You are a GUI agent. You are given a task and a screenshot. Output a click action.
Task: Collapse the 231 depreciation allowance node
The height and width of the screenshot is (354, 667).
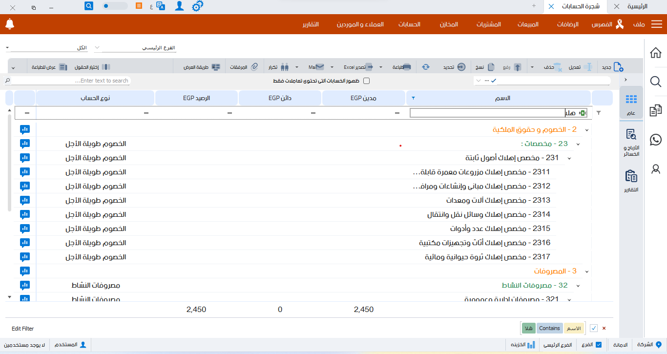coord(569,158)
